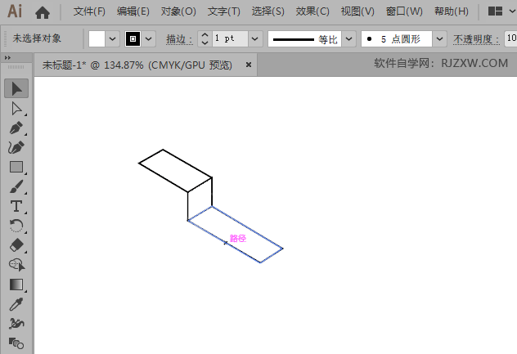Viewport: 517px width, 354px height.
Task: Expand the toolbar with double arrows
Action: [7, 58]
